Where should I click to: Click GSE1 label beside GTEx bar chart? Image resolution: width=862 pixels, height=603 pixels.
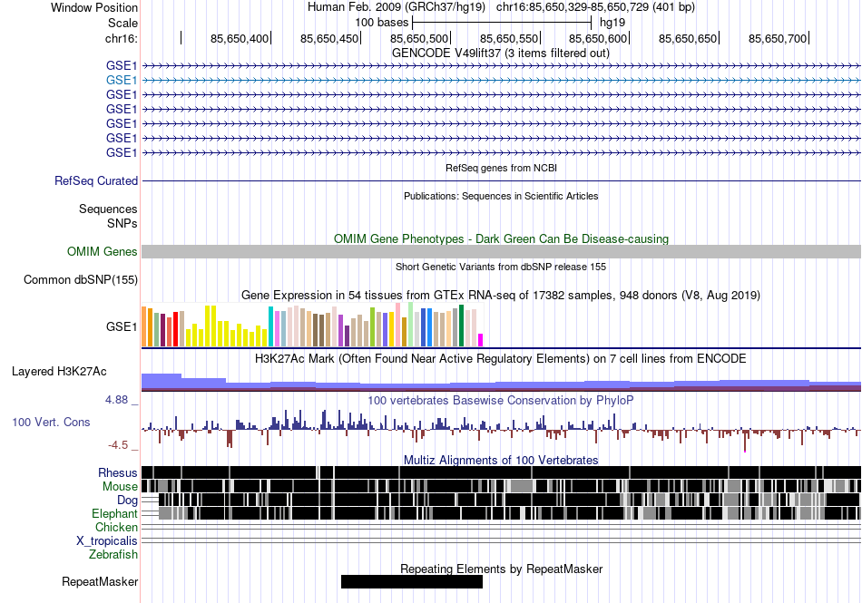[122, 326]
